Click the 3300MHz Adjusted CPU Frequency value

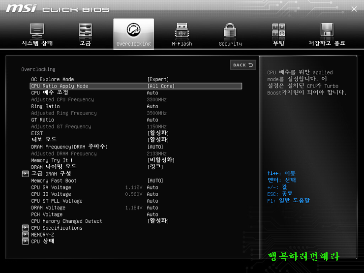pyautogui.click(x=157, y=99)
